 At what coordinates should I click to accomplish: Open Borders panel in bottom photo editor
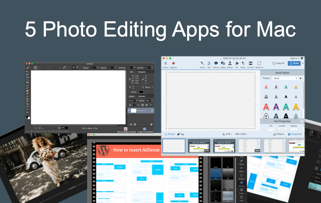(242, 177)
